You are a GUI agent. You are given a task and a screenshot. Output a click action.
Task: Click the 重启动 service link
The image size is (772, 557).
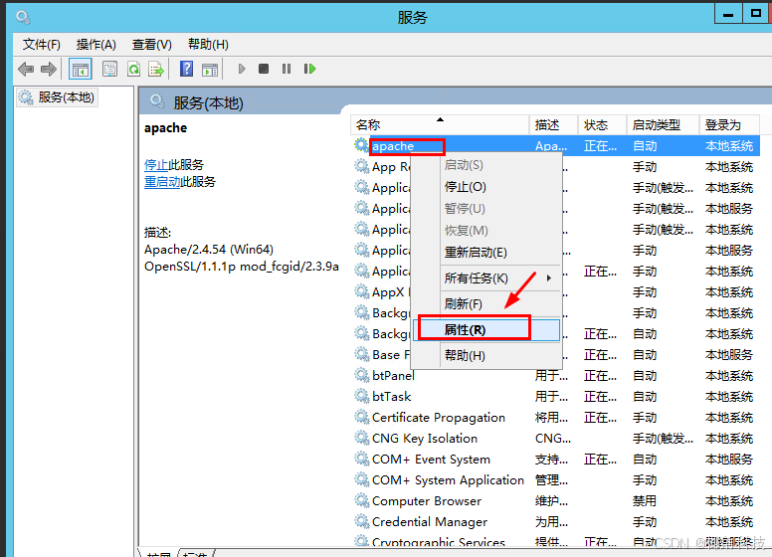(161, 182)
